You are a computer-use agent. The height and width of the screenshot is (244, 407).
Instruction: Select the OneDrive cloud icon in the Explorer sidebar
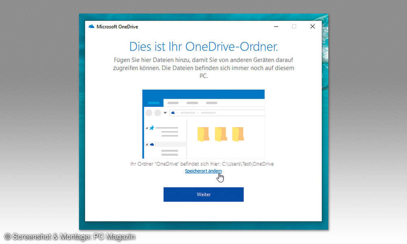pos(152,144)
